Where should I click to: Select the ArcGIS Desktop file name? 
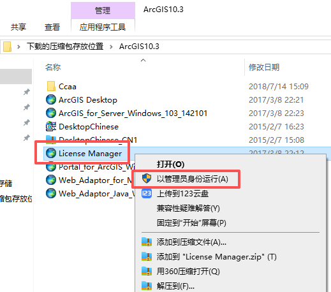point(88,100)
